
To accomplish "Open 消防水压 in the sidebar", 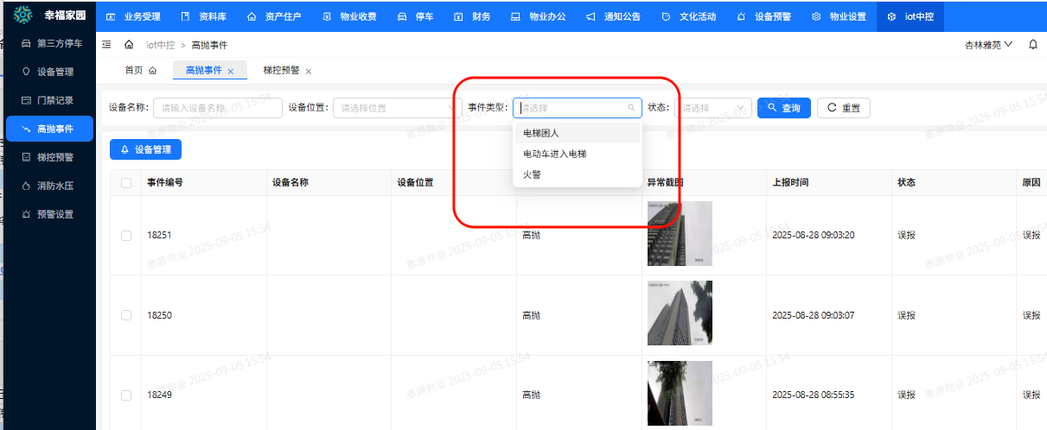I will click(54, 186).
